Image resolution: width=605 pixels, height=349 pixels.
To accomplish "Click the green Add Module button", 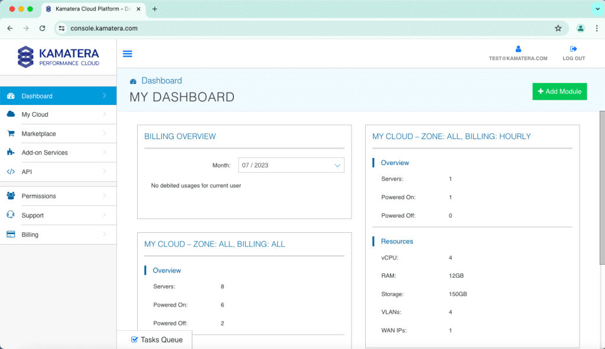I will pos(560,92).
